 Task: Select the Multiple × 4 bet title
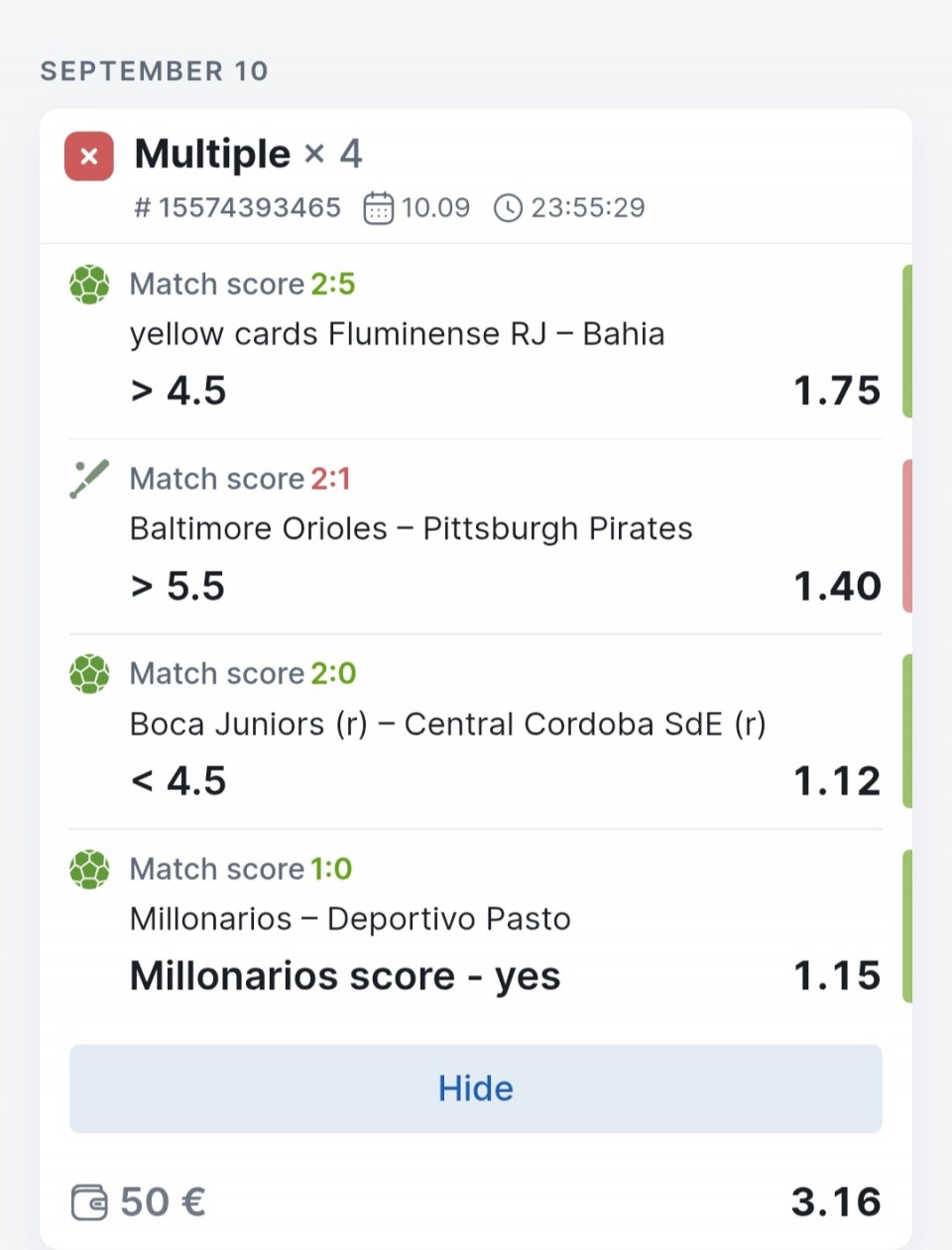(x=248, y=155)
